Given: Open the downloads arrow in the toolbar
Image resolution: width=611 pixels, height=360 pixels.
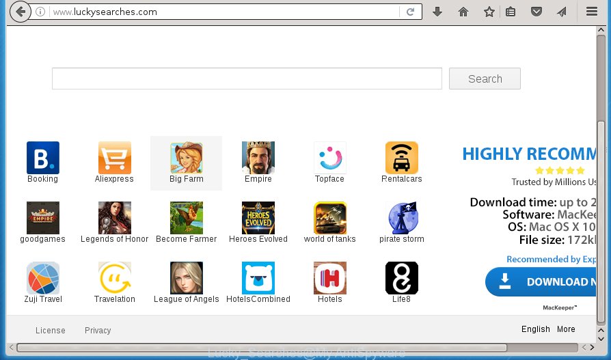Looking at the screenshot, I should [x=437, y=12].
